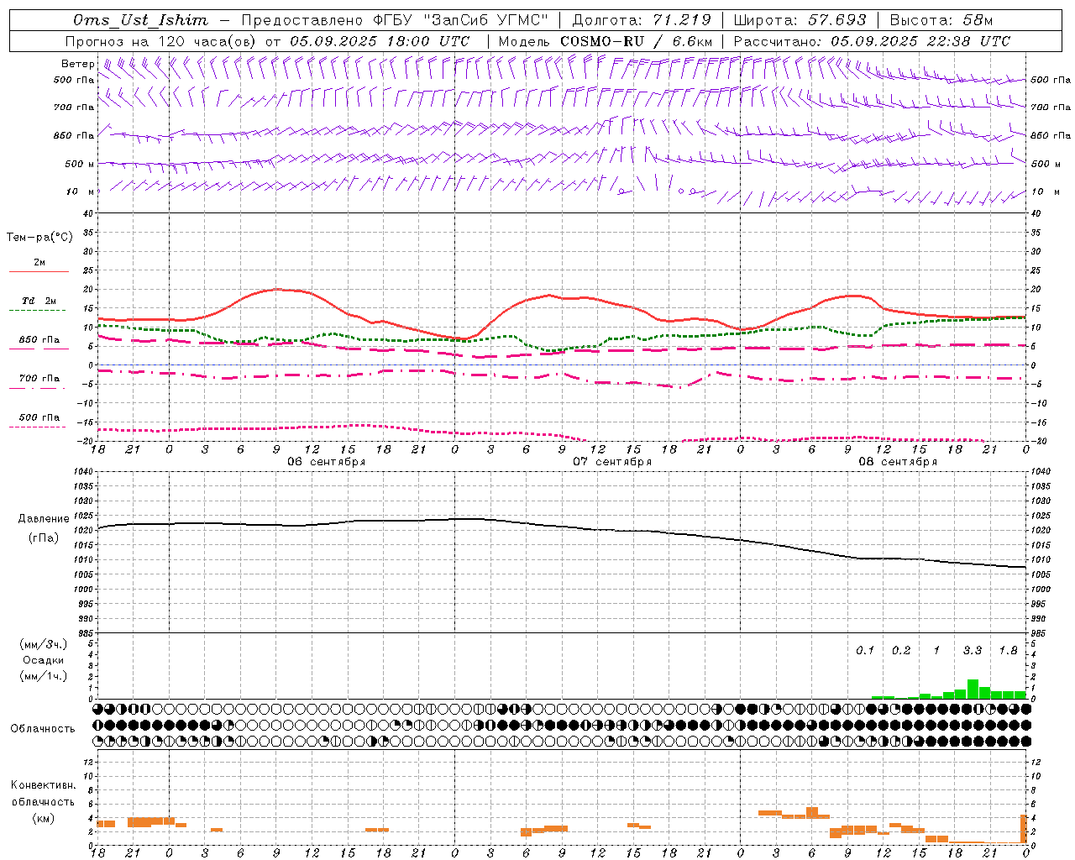The height and width of the screenshot is (860, 1075).
Task: Click the tall orange convective bar at chart end
Action: (x=1024, y=829)
